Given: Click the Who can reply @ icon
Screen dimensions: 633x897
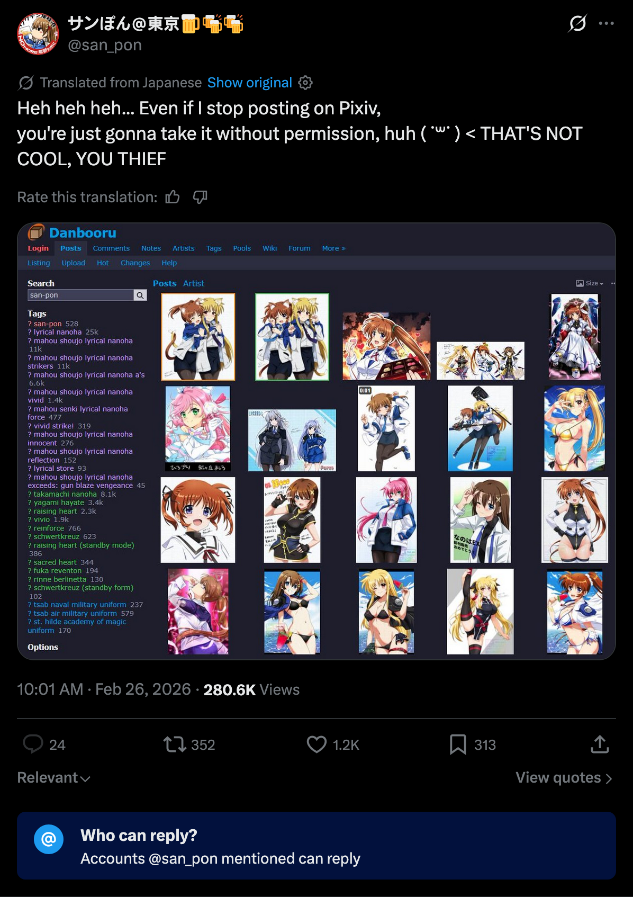Looking at the screenshot, I should [49, 839].
